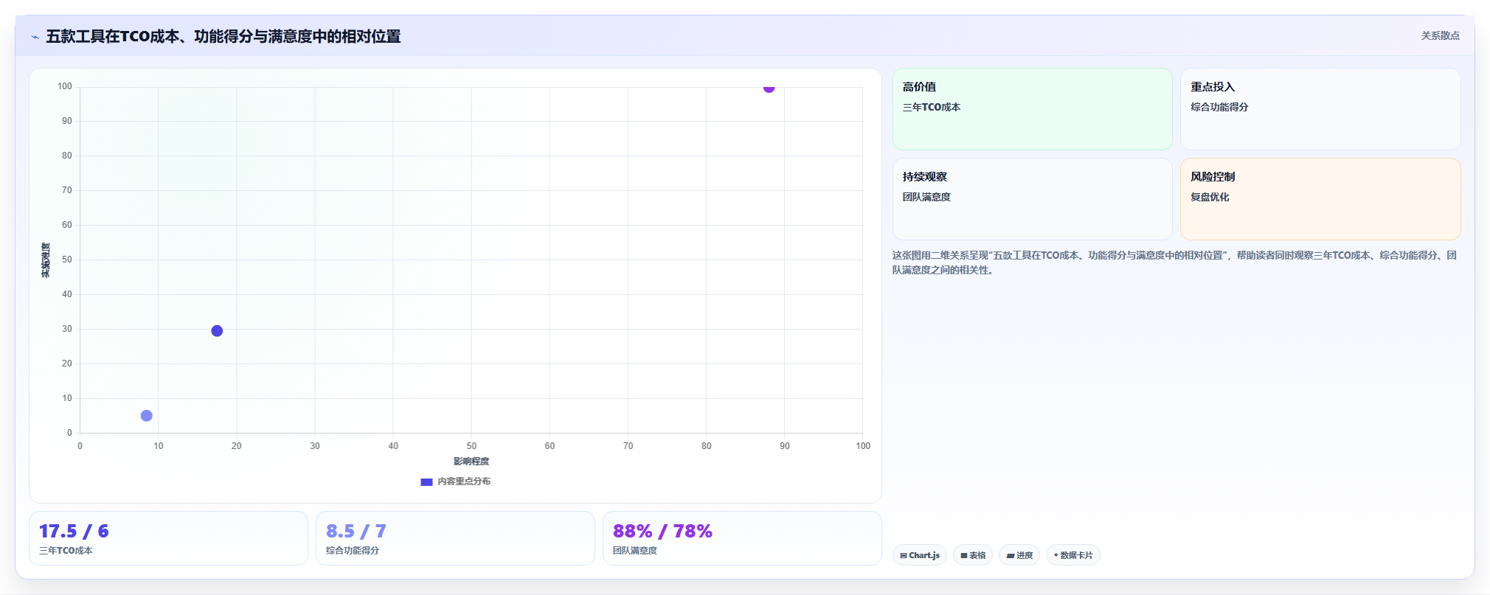This screenshot has height=595, width=1490.
Task: Click the 三年TCO成本 label below 17.5 / 6
Action: [66, 551]
